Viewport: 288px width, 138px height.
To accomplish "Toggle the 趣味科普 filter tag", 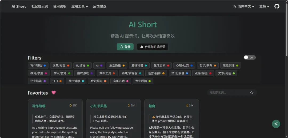I will 139,65.
